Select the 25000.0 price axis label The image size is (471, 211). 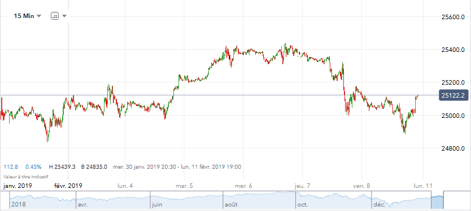pyautogui.click(x=453, y=116)
